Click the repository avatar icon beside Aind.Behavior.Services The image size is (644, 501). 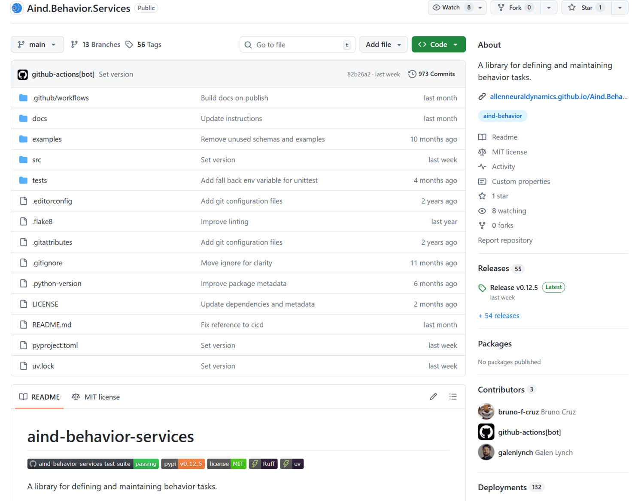coord(17,8)
